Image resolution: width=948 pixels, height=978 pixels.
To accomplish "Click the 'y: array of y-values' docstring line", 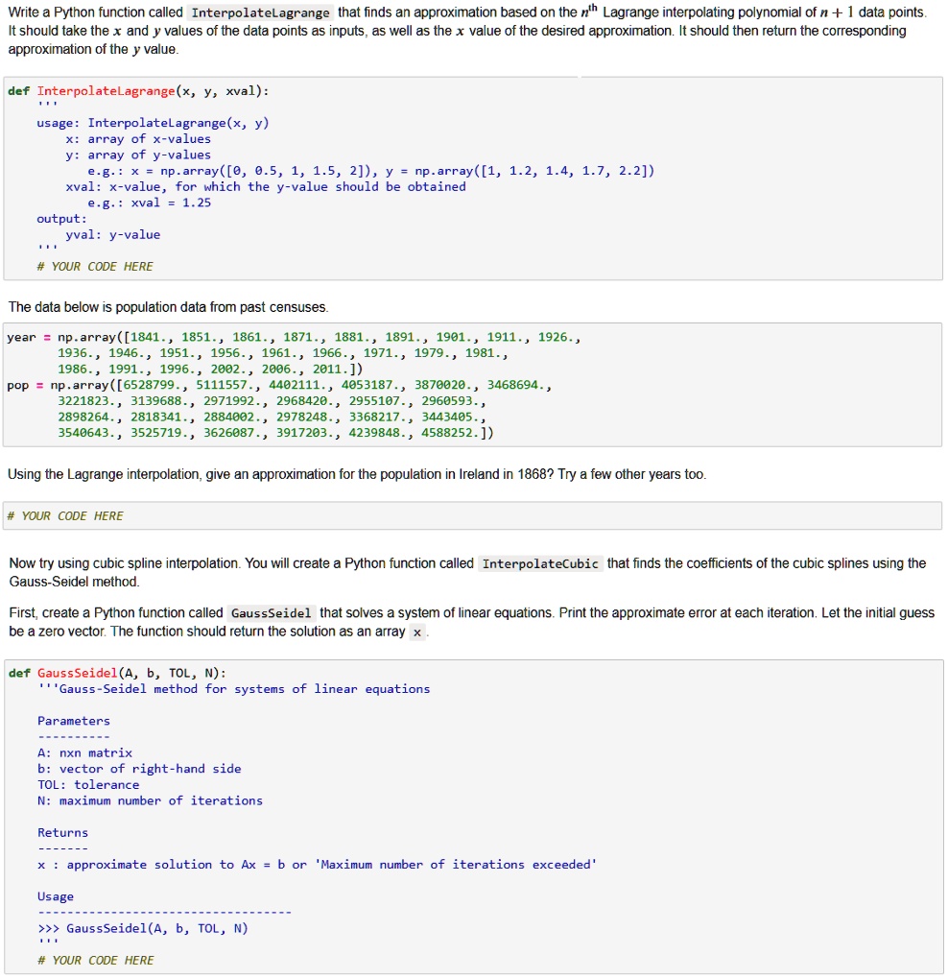I will coord(138,155).
